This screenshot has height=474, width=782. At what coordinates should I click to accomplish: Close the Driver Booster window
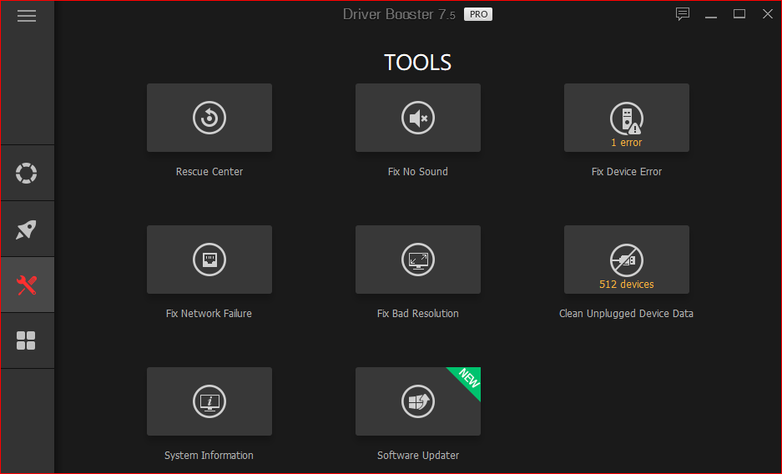(x=768, y=14)
